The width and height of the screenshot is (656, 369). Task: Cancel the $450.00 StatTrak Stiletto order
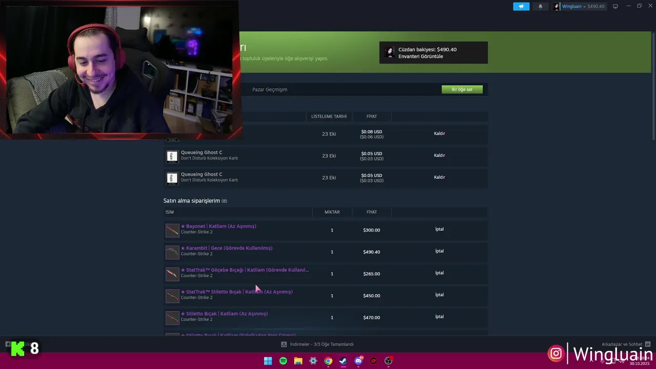click(439, 295)
